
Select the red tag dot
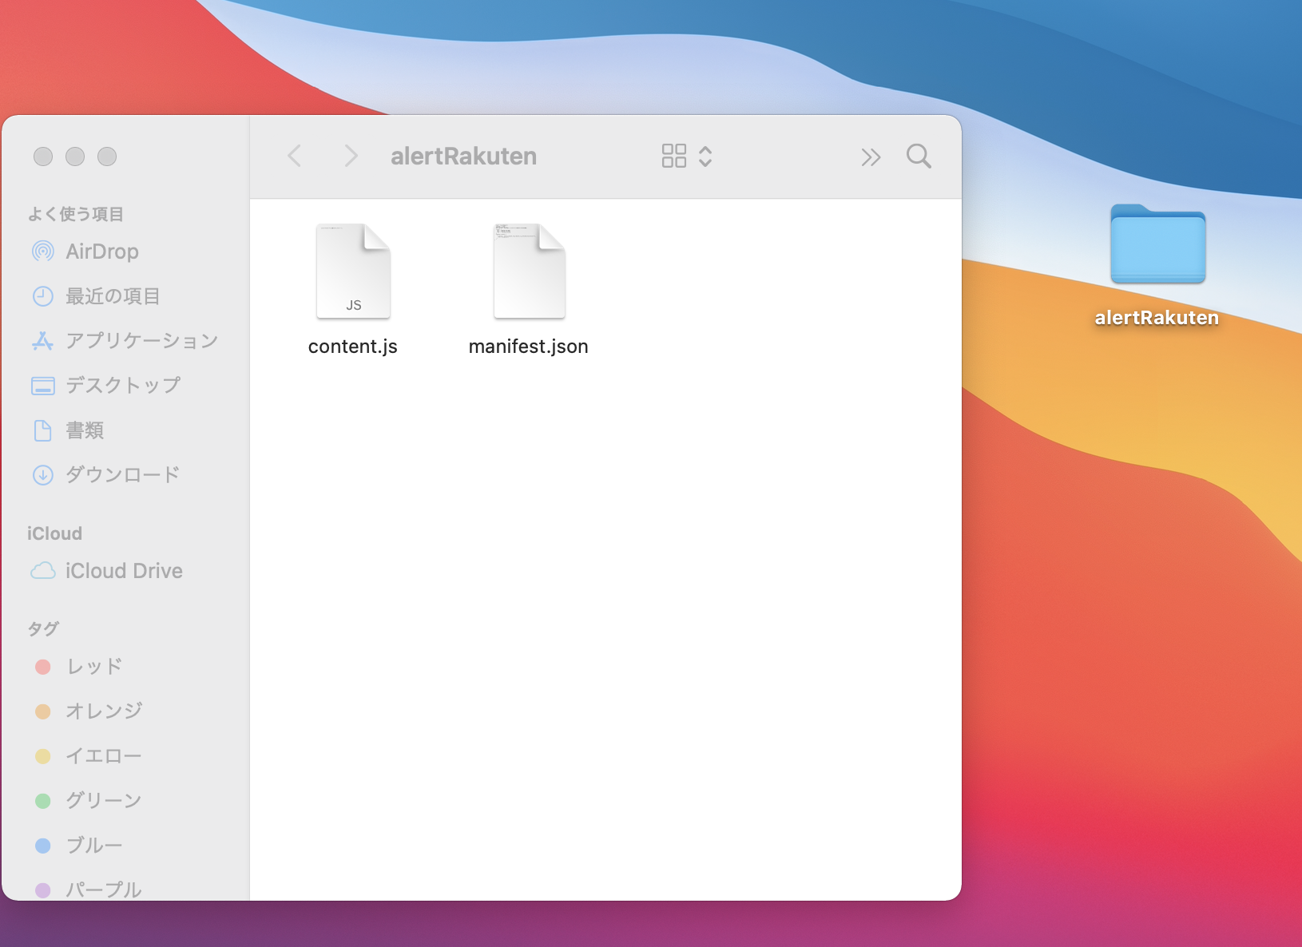[43, 667]
